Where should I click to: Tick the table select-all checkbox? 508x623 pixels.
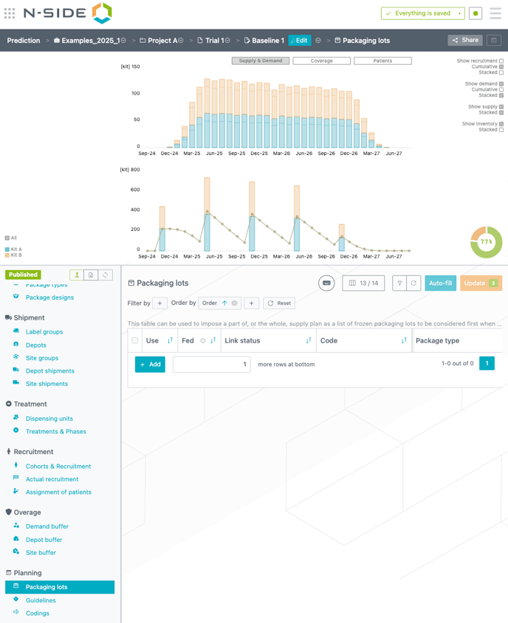[134, 340]
